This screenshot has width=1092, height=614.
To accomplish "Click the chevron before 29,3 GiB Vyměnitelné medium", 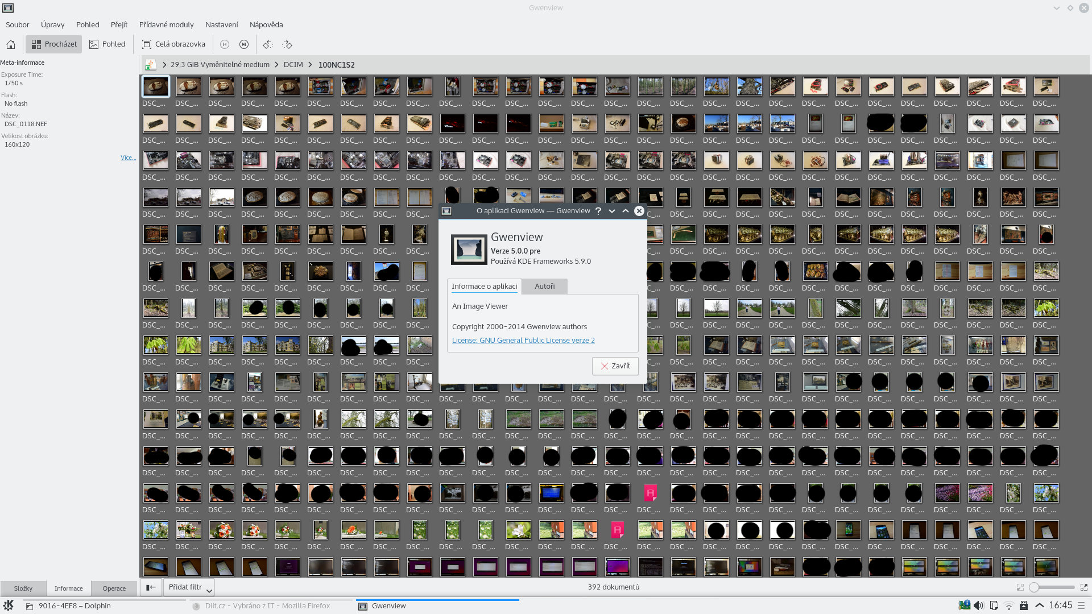I will click(164, 65).
